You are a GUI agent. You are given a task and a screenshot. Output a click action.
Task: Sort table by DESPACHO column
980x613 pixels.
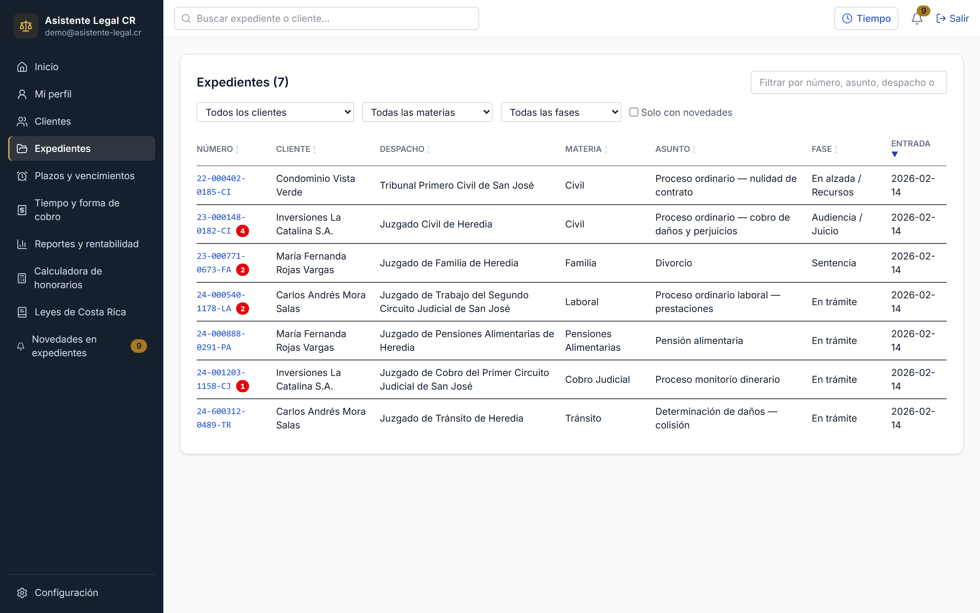coord(405,149)
